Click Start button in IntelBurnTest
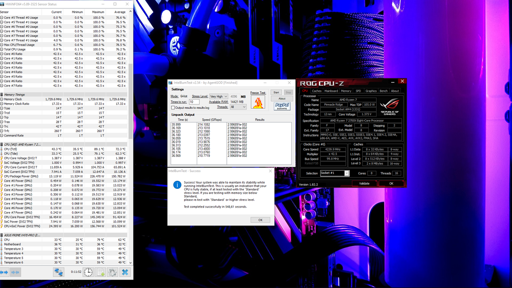This screenshot has height=288, width=512. click(x=276, y=92)
